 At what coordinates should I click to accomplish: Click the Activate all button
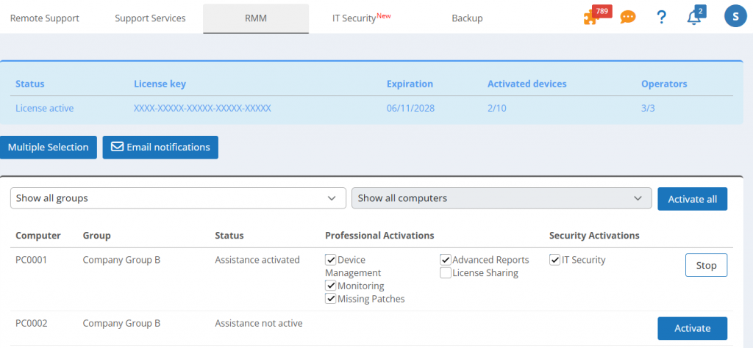click(x=692, y=199)
